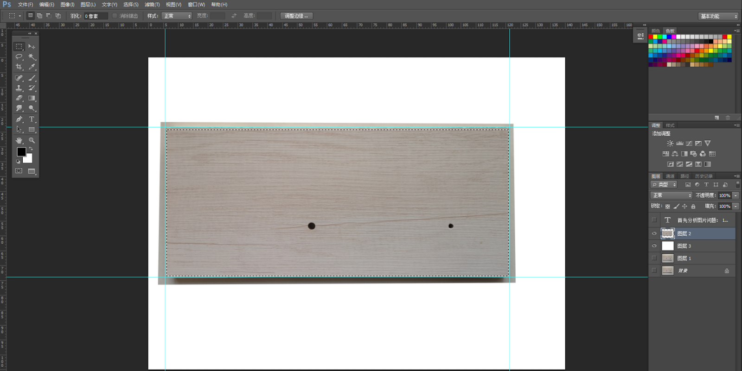Choose add-to-selection mode in options bar
The height and width of the screenshot is (371, 742).
coord(39,16)
